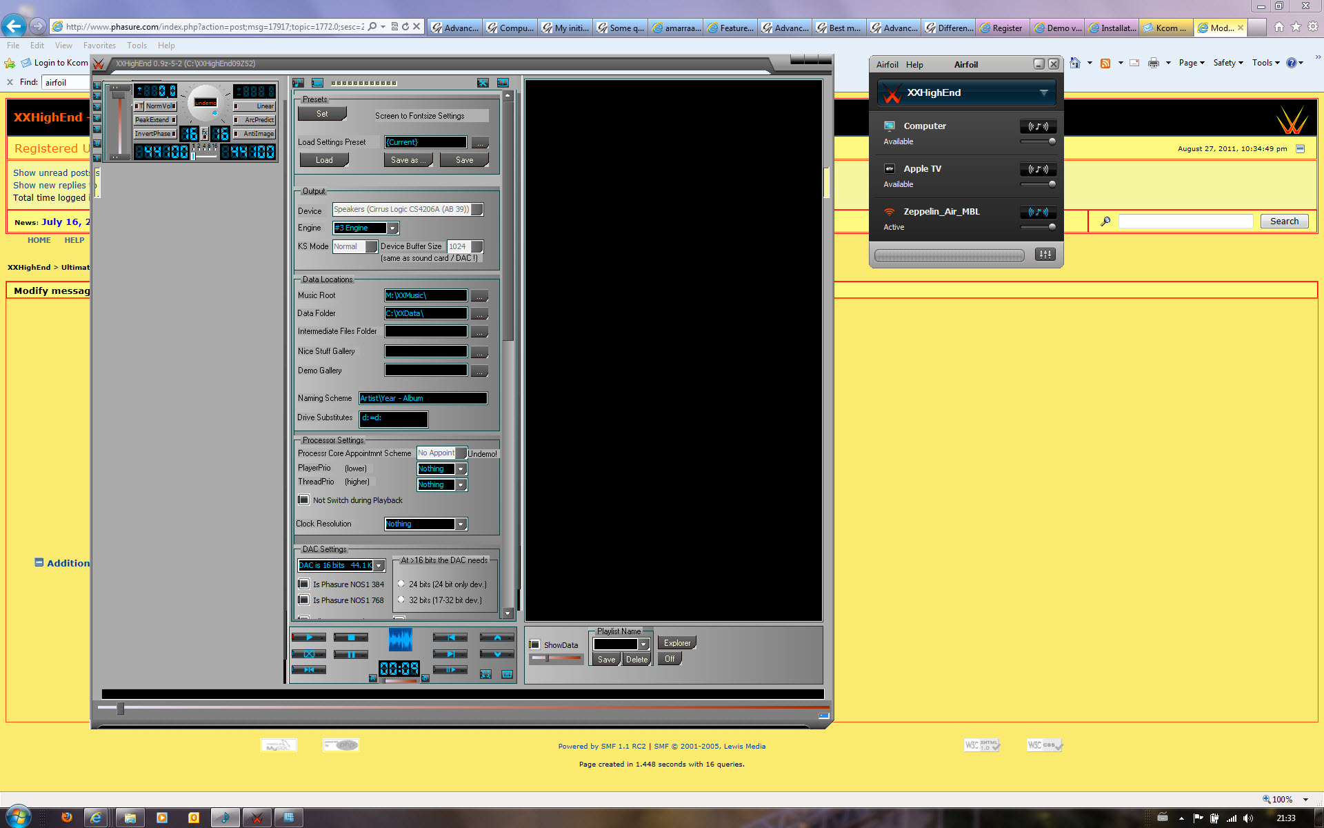1324x828 pixels.
Task: Click the Play button in XXHighEnd transport
Action: [308, 638]
